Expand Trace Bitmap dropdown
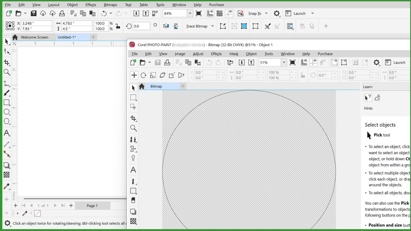 click(212, 26)
